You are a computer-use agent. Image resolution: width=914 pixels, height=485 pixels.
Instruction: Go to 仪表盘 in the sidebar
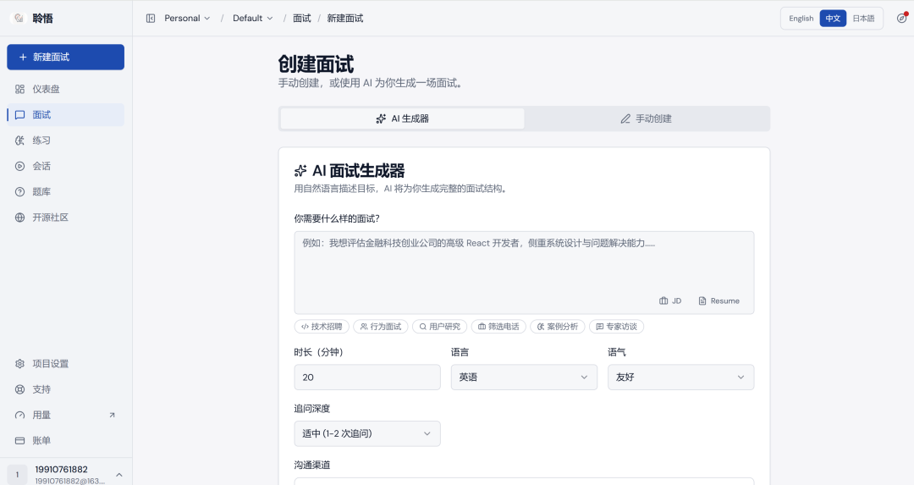pos(65,89)
